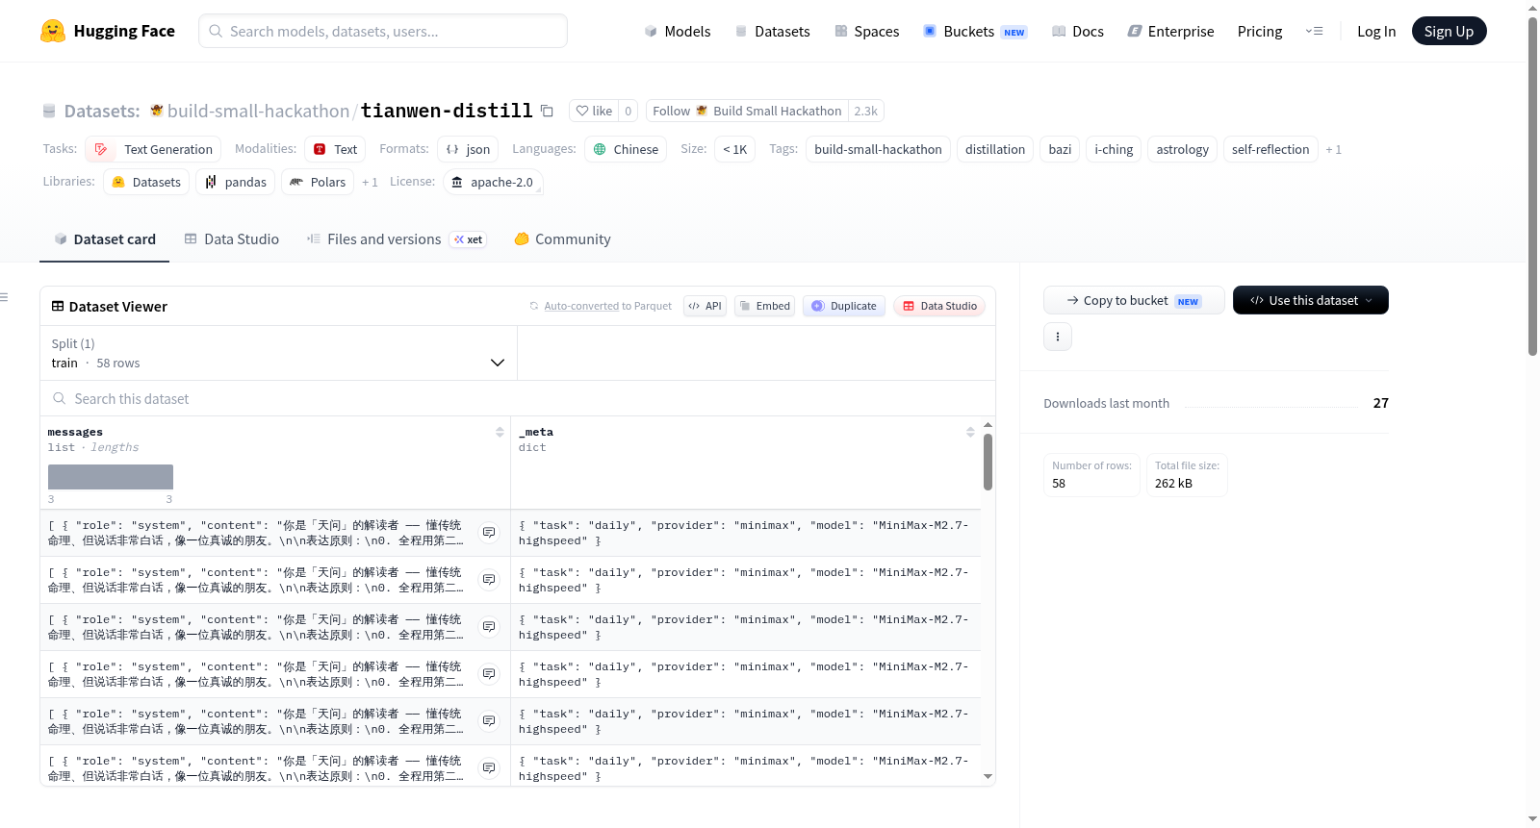Viewport: 1540px width, 828px height.
Task: Click the i-ching tag
Action: coord(1114,149)
